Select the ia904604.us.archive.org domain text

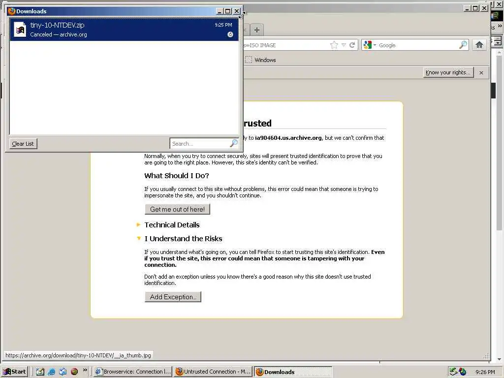pyautogui.click(x=288, y=138)
